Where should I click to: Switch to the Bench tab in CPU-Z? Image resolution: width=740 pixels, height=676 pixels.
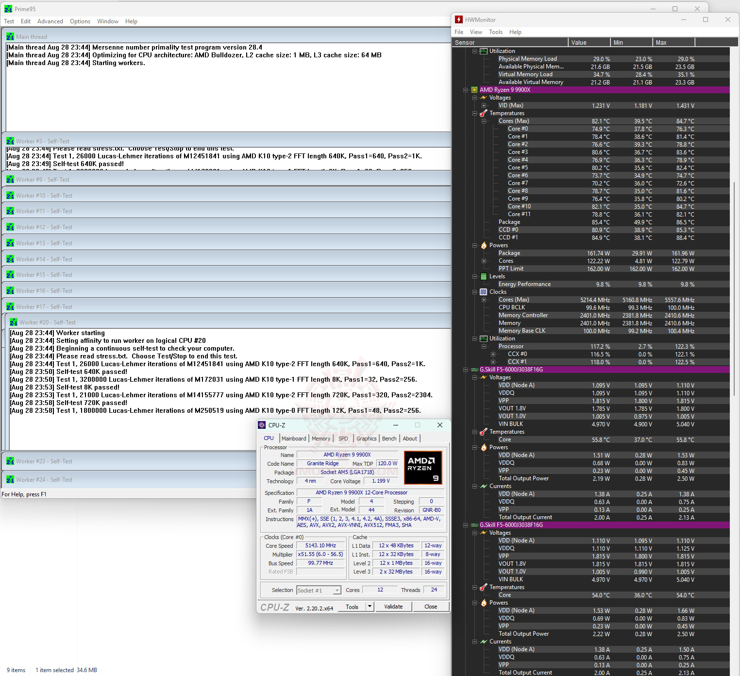pyautogui.click(x=389, y=439)
